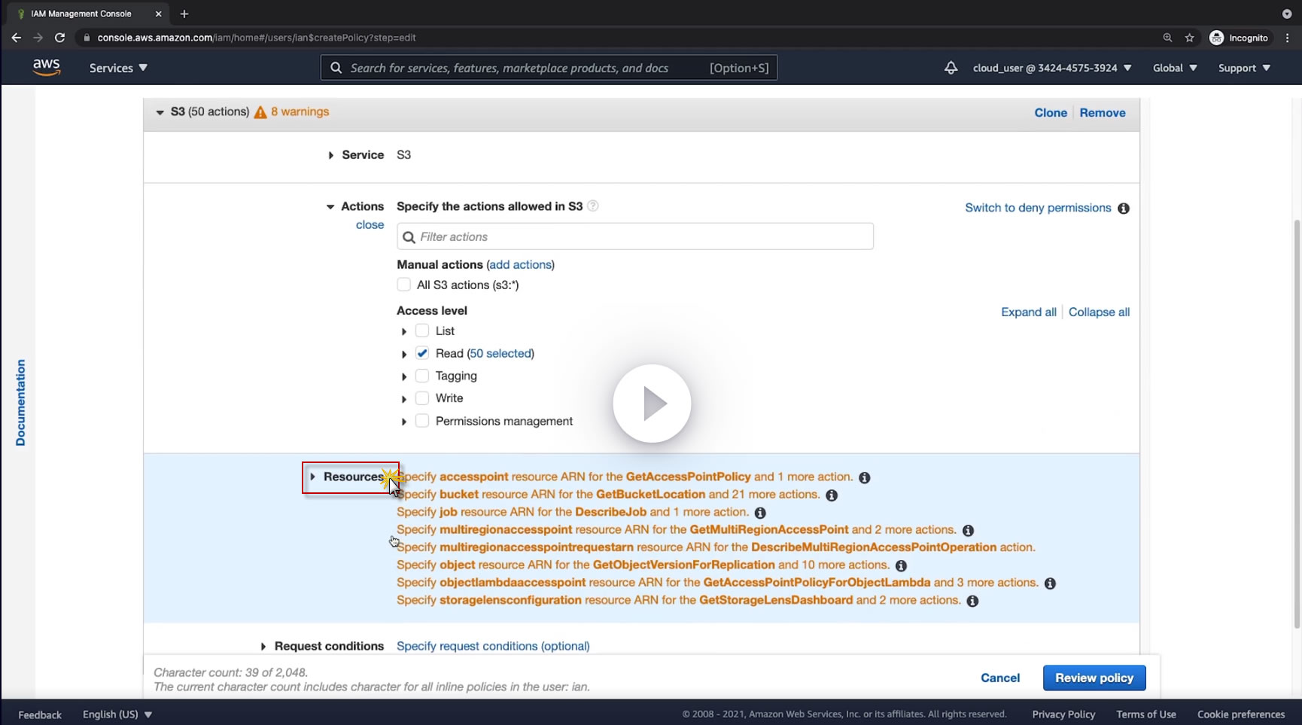Expand the Read access level arrow
Screen dimensions: 1302x725
(404, 354)
